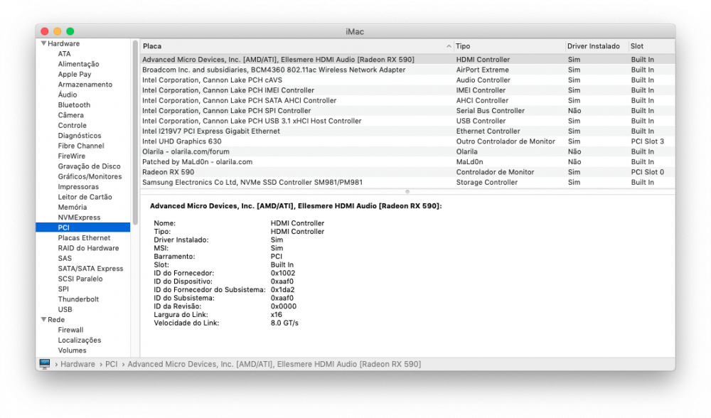
Task: Select the Cannon Lake PCH IMEI Controller row
Action: [x=407, y=90]
